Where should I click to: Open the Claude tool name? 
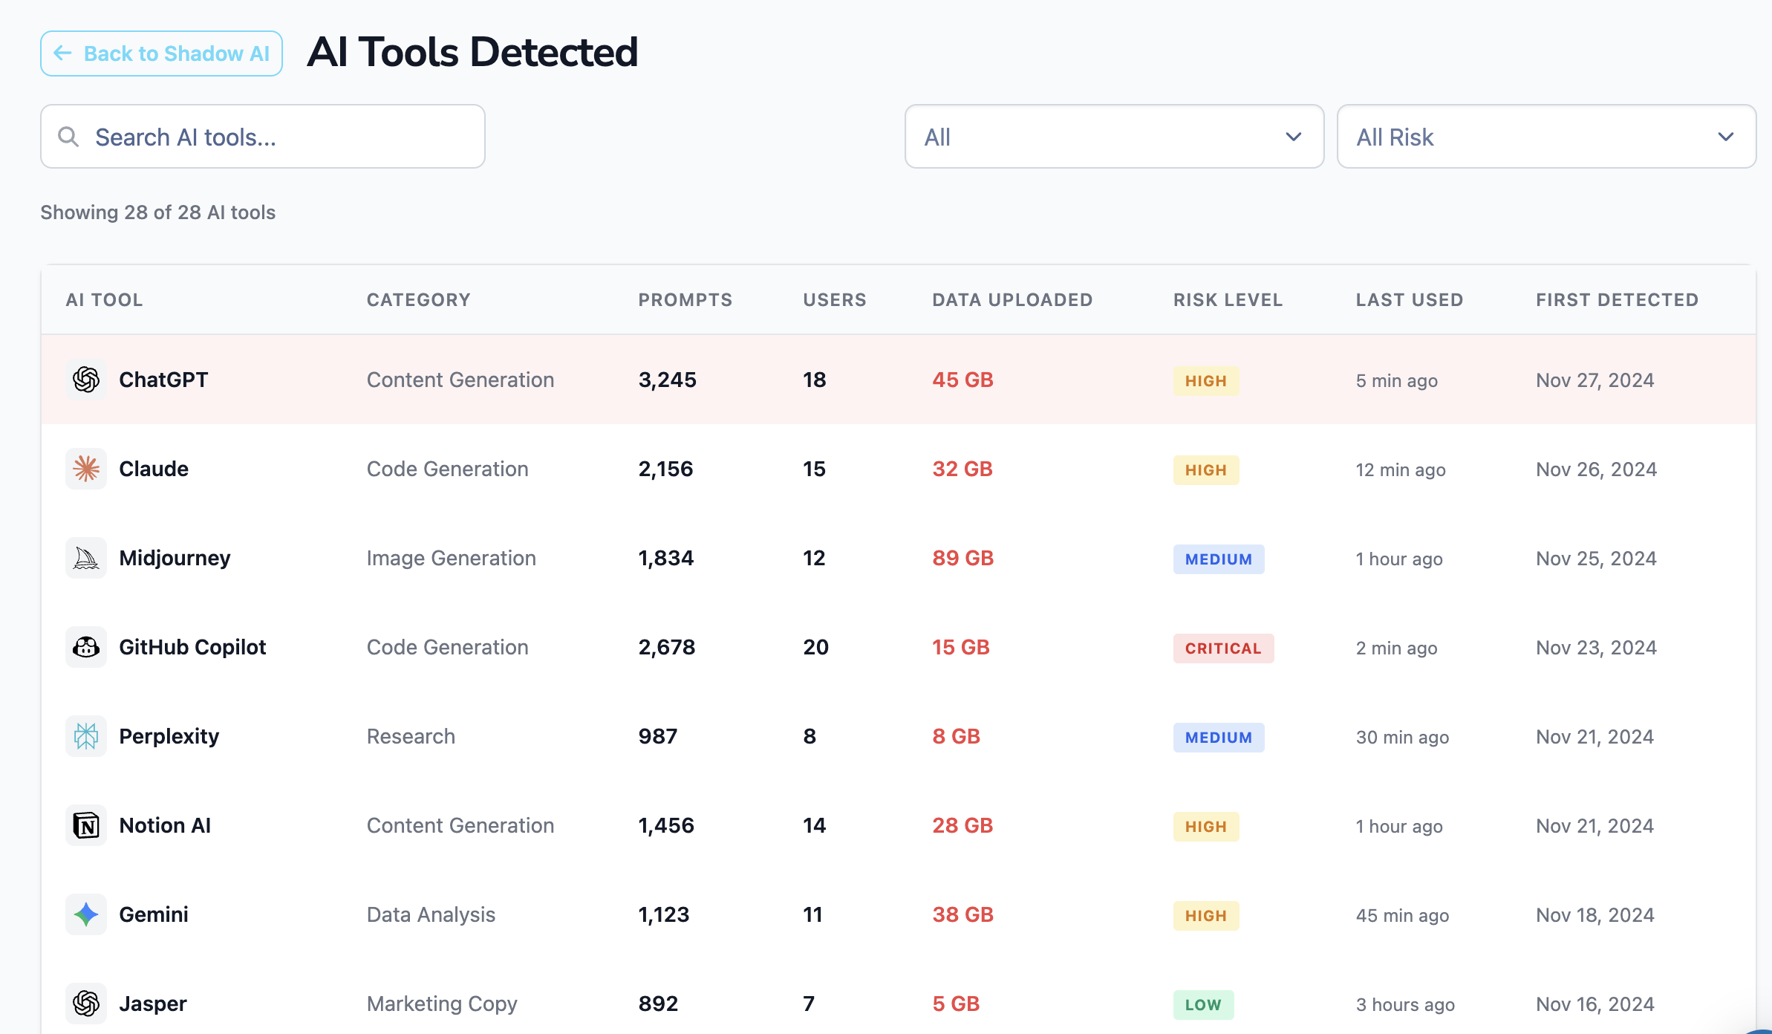154,469
